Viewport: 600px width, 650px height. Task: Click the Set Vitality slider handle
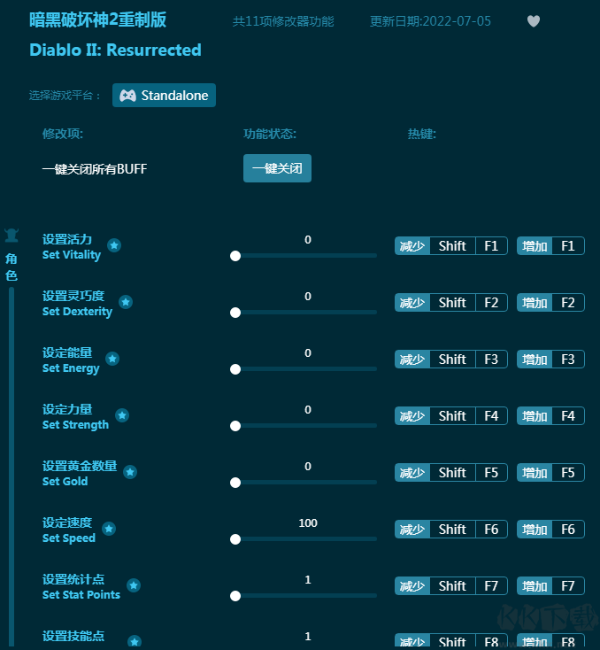[x=235, y=256]
